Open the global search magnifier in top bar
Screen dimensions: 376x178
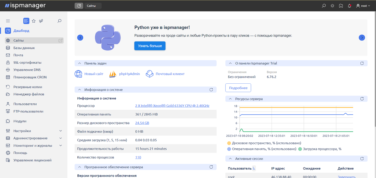point(324,6)
